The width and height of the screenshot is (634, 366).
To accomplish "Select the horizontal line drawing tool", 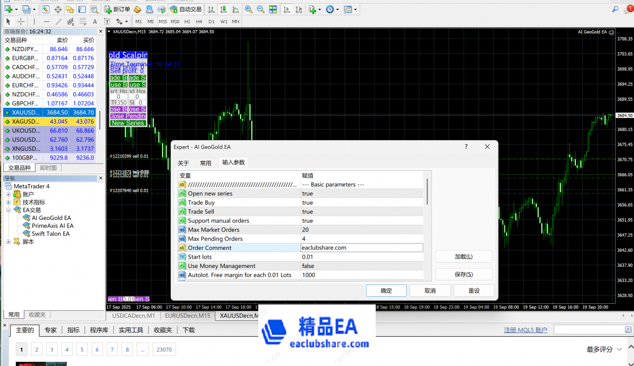I will [47, 22].
